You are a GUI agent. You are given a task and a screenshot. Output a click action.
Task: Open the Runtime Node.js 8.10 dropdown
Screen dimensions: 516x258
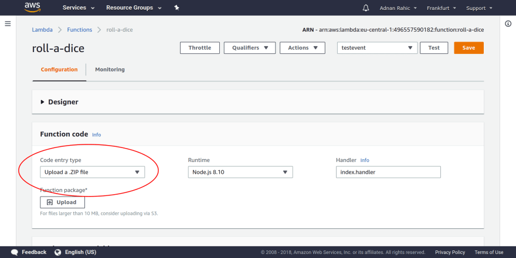pyautogui.click(x=240, y=172)
